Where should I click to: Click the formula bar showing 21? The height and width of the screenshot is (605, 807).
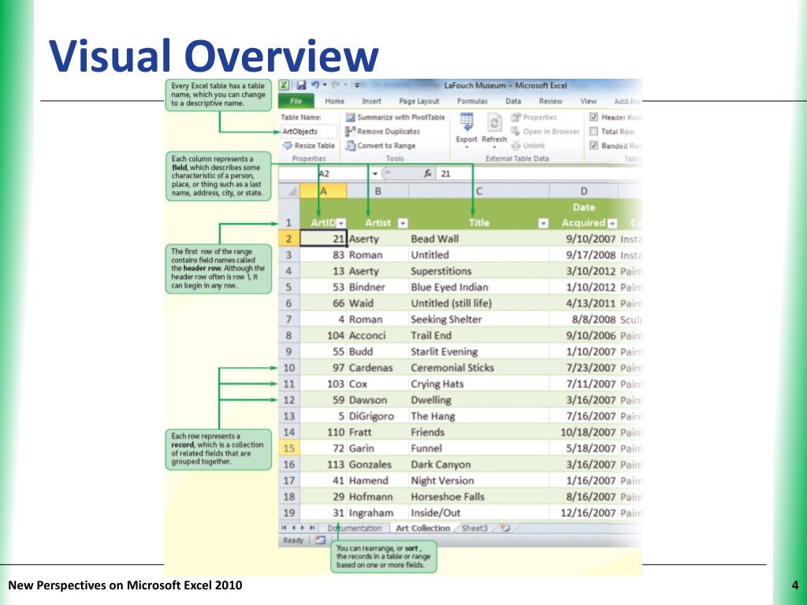pos(537,173)
